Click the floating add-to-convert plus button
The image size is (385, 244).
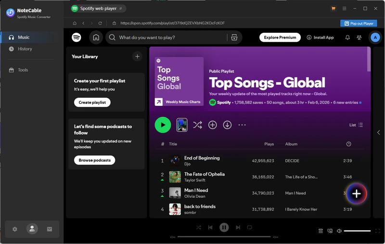[357, 193]
